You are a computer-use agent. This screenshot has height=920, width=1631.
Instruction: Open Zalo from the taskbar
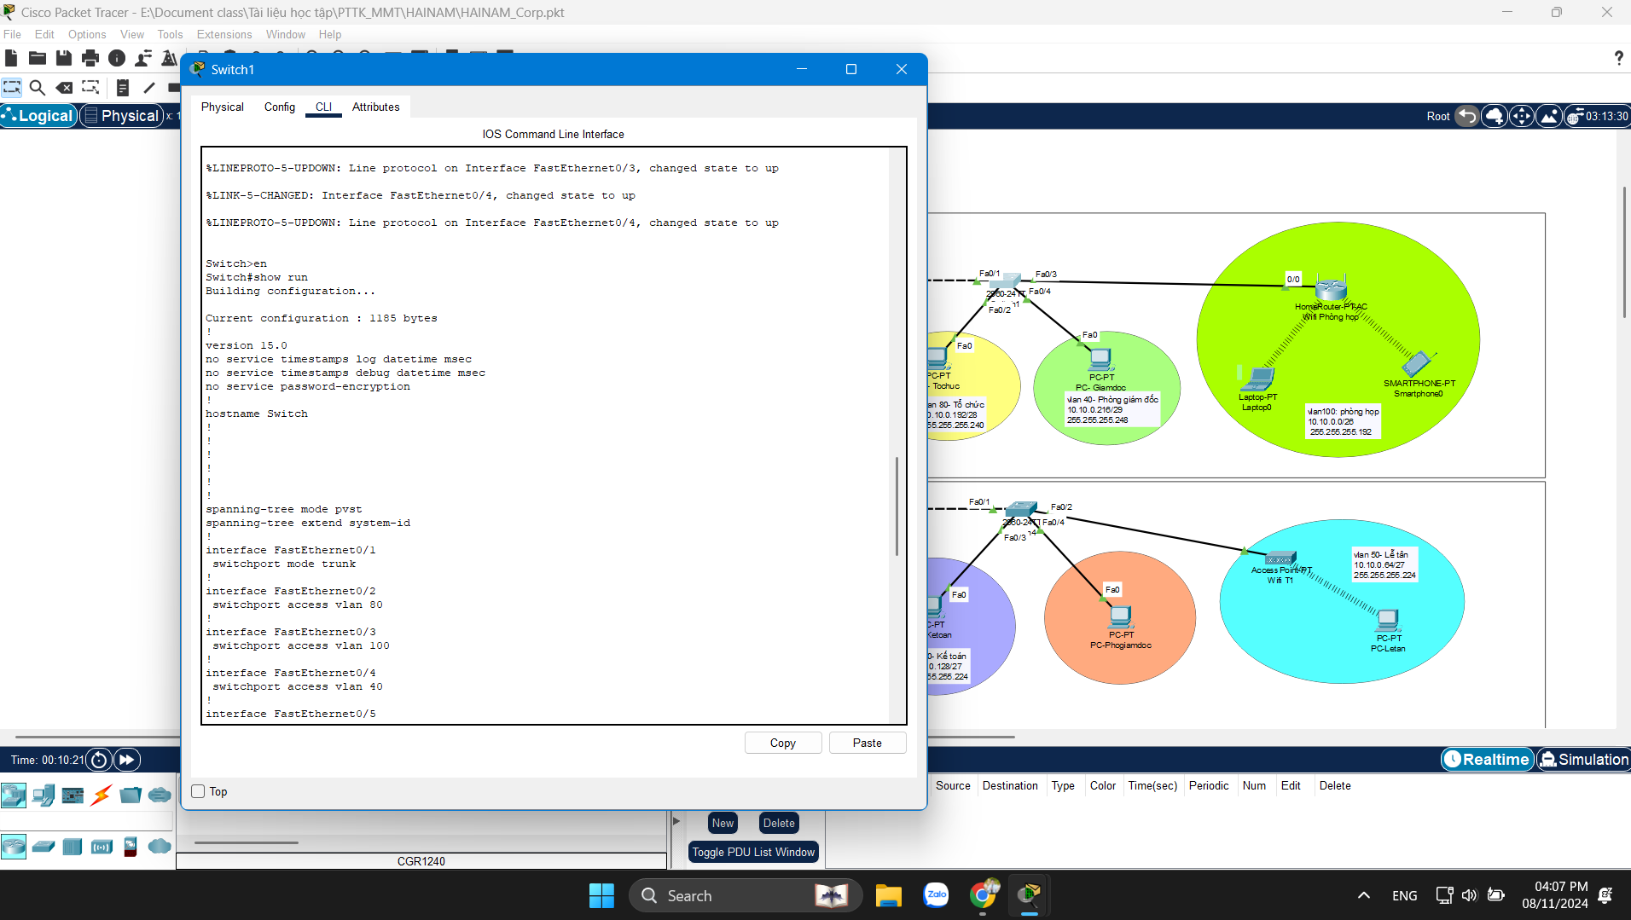(x=936, y=895)
